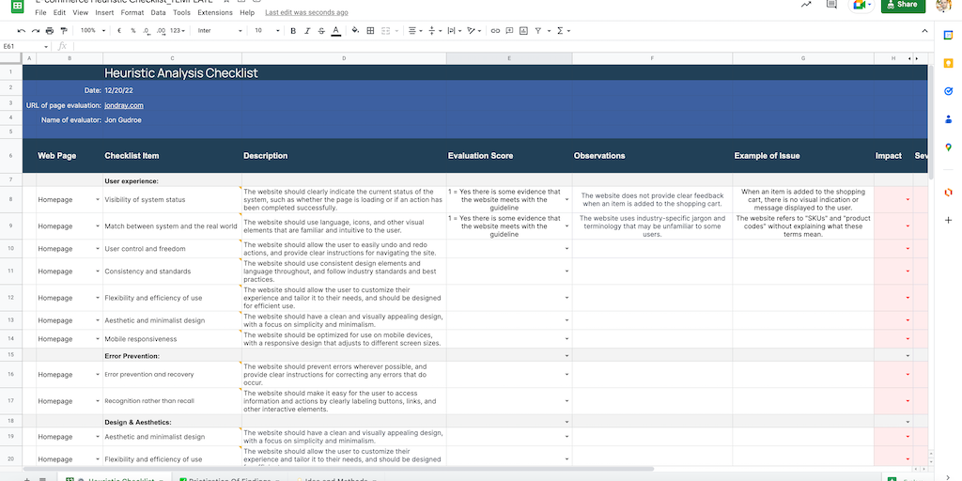Toggle italic formatting
Screen dimensions: 962x481
tap(307, 31)
